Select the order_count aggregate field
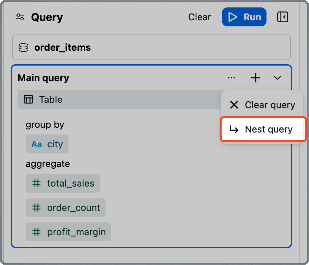 point(65,208)
